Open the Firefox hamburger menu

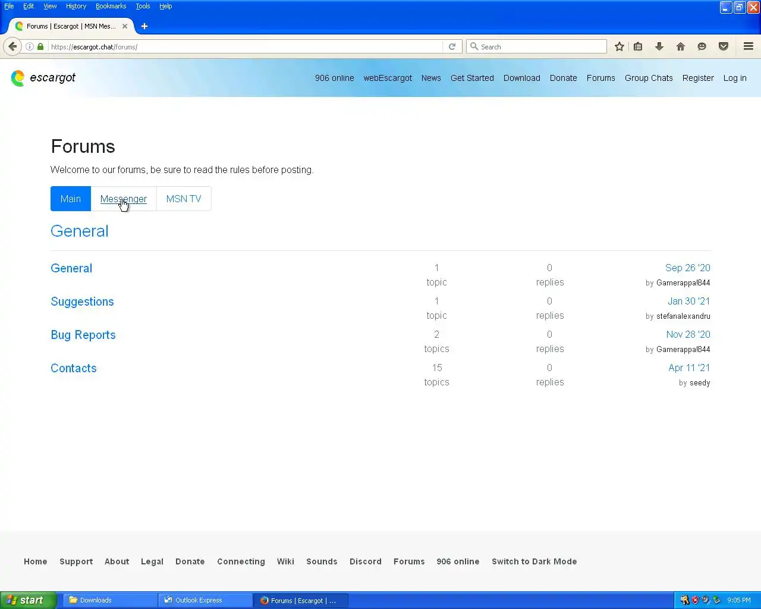pos(749,46)
